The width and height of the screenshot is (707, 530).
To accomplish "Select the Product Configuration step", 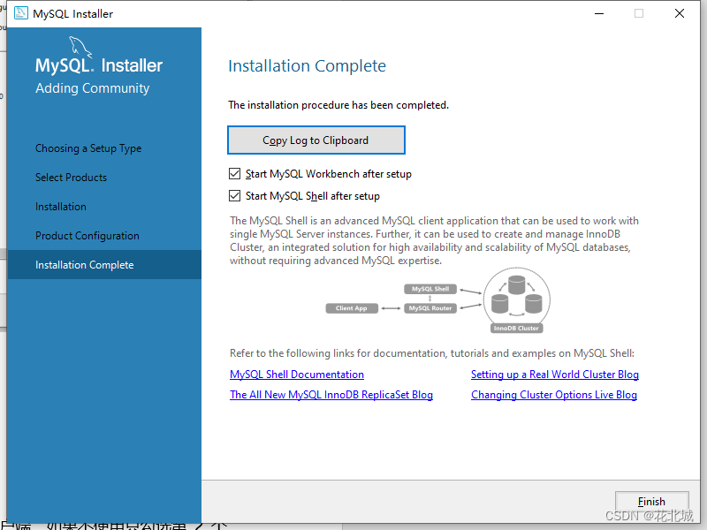I will (87, 236).
